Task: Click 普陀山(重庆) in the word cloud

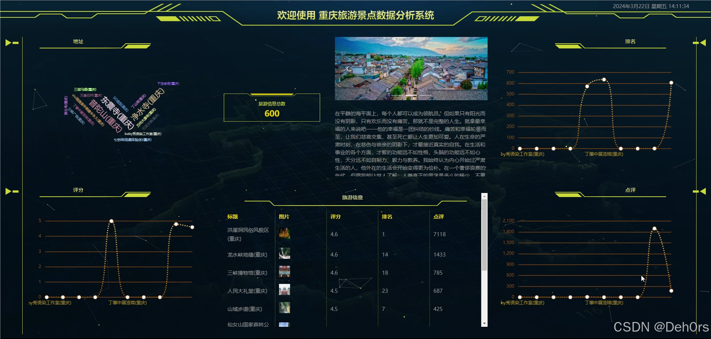Action: (x=106, y=116)
